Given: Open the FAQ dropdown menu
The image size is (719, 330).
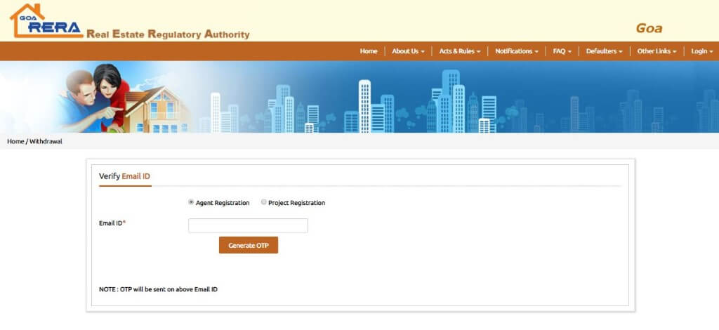Looking at the screenshot, I should (562, 51).
